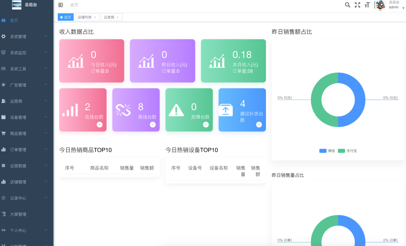The image size is (406, 246).
Task: Open 大屏管理 in the sidebar
Action: tap(18, 214)
